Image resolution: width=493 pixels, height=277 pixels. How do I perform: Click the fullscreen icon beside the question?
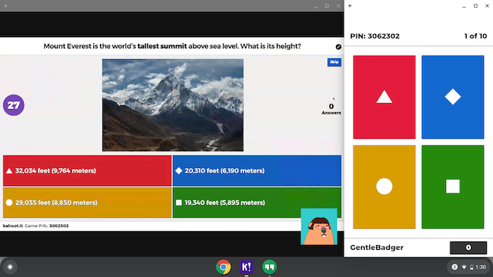click(338, 47)
